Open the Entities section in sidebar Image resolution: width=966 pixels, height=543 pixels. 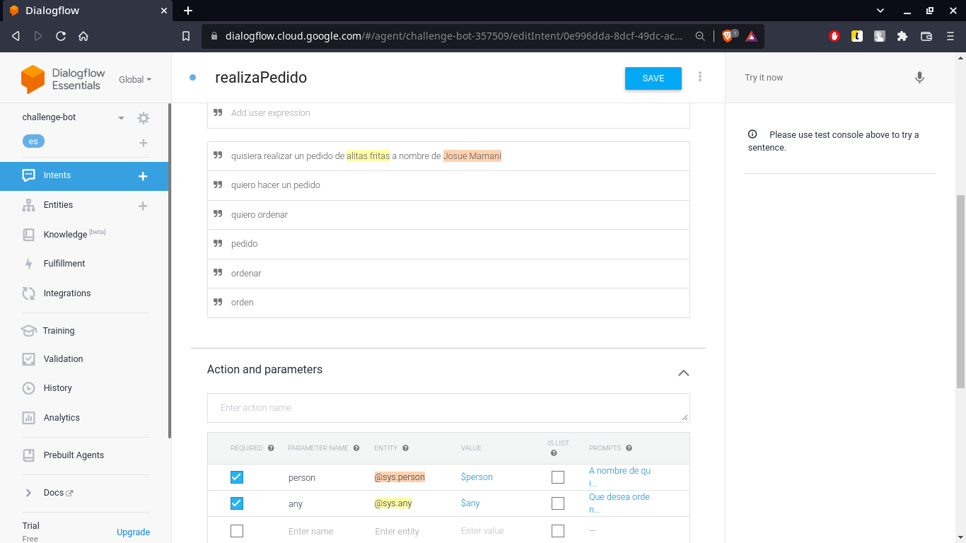click(58, 205)
